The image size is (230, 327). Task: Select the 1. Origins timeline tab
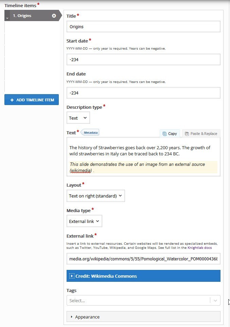[x=31, y=16]
